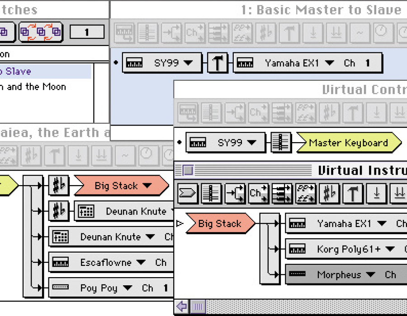Viewport: 407px width, 316px height.
Task: Choose the Ch channelize tool in Virtual Instruments toolbar
Action: pos(259,193)
